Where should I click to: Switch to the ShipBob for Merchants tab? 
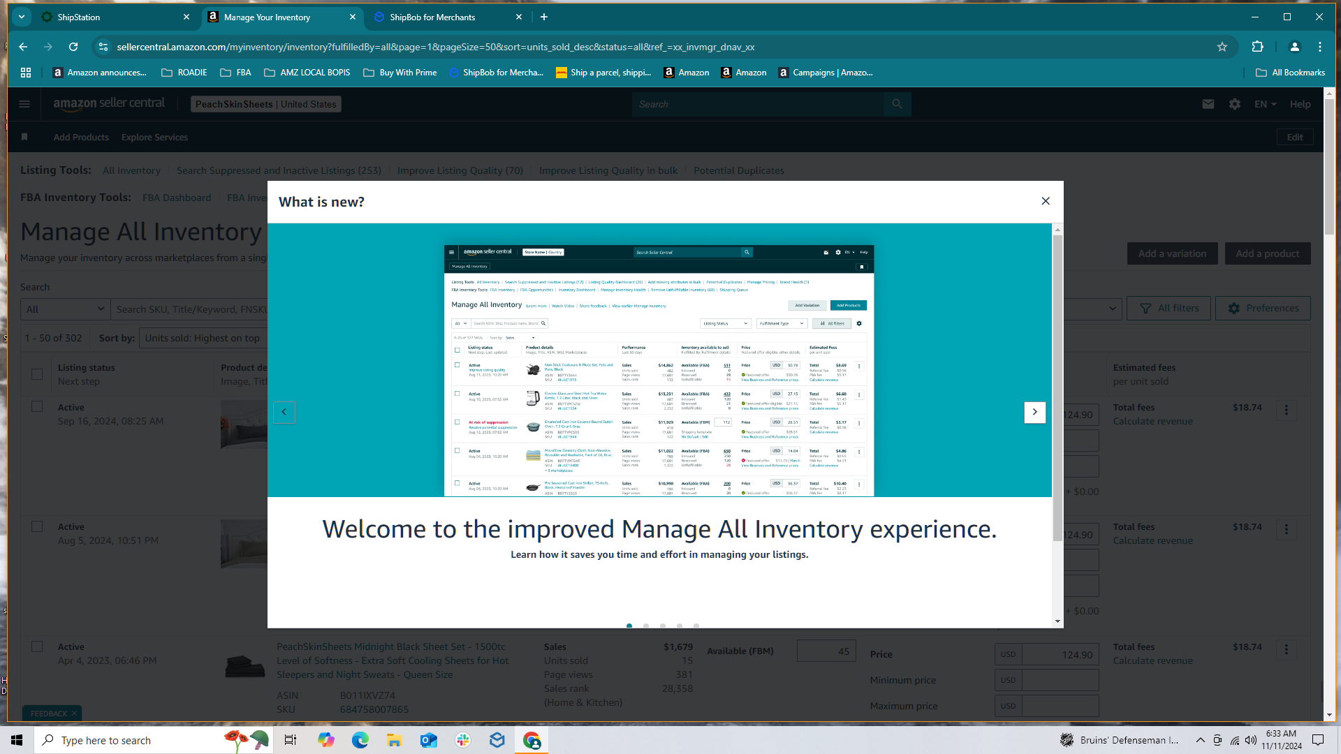(448, 17)
